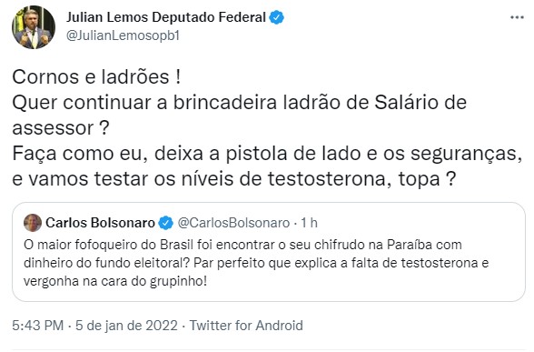
Task: Open Carlos Bolsonaro display name in quote
Action: coord(100,223)
